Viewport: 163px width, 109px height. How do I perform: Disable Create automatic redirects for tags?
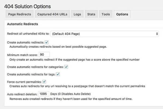coord(58,74)
